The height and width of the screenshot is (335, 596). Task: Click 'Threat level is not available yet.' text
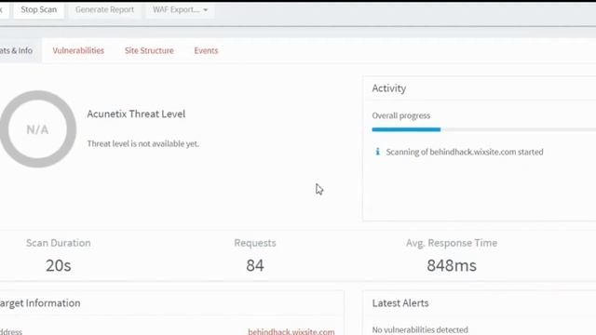142,143
